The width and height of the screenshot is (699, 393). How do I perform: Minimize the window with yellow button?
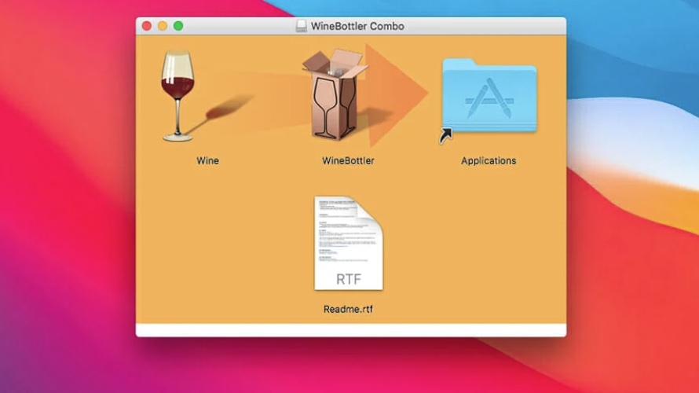point(163,26)
